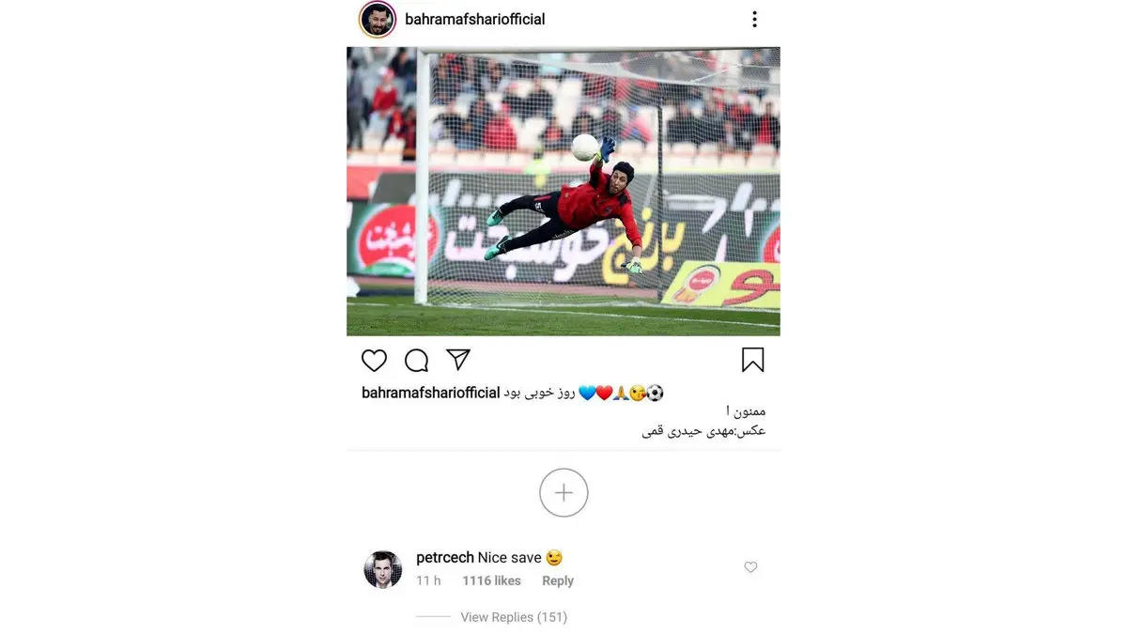Reply to petrcech's comment
The image size is (1127, 634).
[x=558, y=581]
